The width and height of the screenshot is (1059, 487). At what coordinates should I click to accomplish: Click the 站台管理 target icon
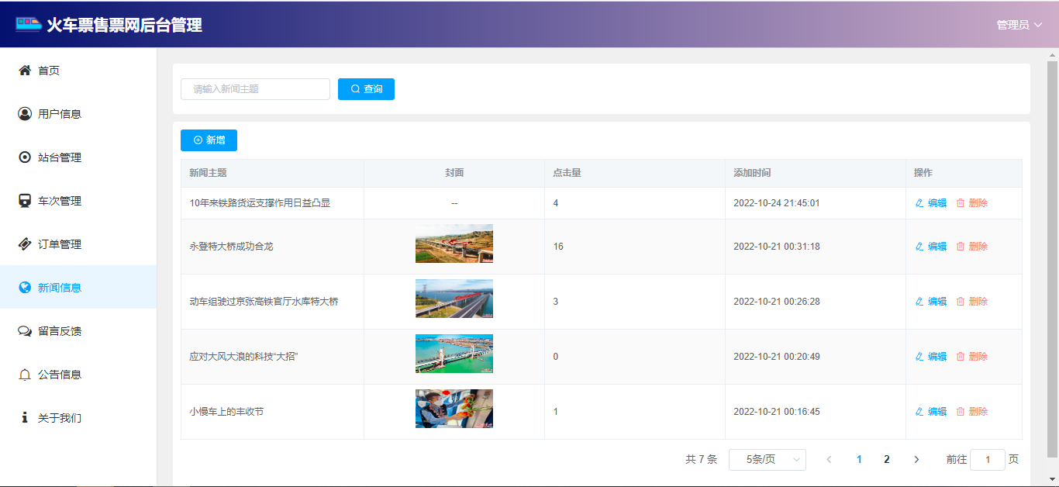point(25,157)
